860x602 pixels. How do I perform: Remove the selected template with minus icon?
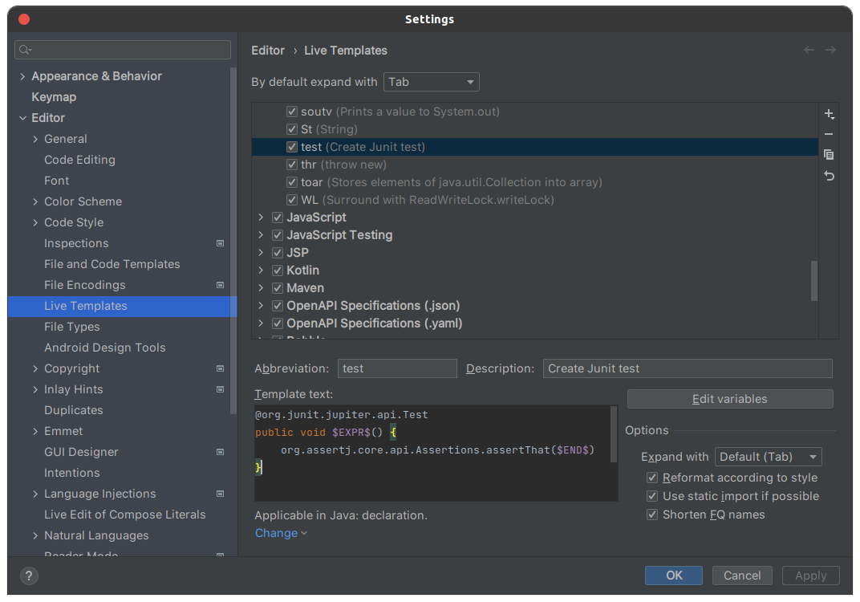point(829,135)
